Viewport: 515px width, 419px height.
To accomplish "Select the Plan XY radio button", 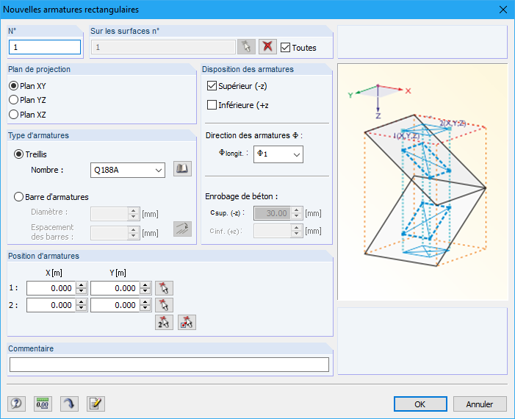I will click(x=13, y=86).
